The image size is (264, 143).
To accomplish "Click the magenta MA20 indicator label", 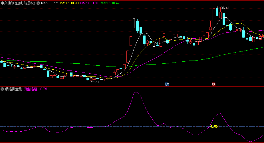I will point(90,3).
